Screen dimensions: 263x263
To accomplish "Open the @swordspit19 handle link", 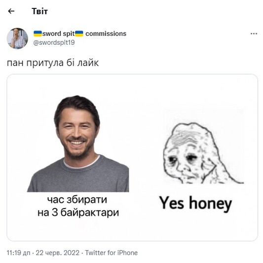I will coord(54,43).
